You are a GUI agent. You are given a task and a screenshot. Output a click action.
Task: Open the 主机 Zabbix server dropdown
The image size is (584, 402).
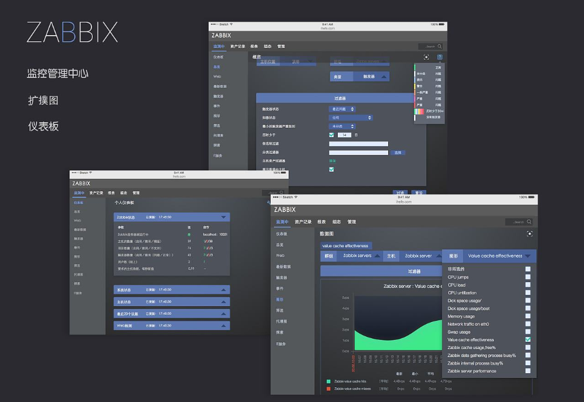[x=413, y=256]
